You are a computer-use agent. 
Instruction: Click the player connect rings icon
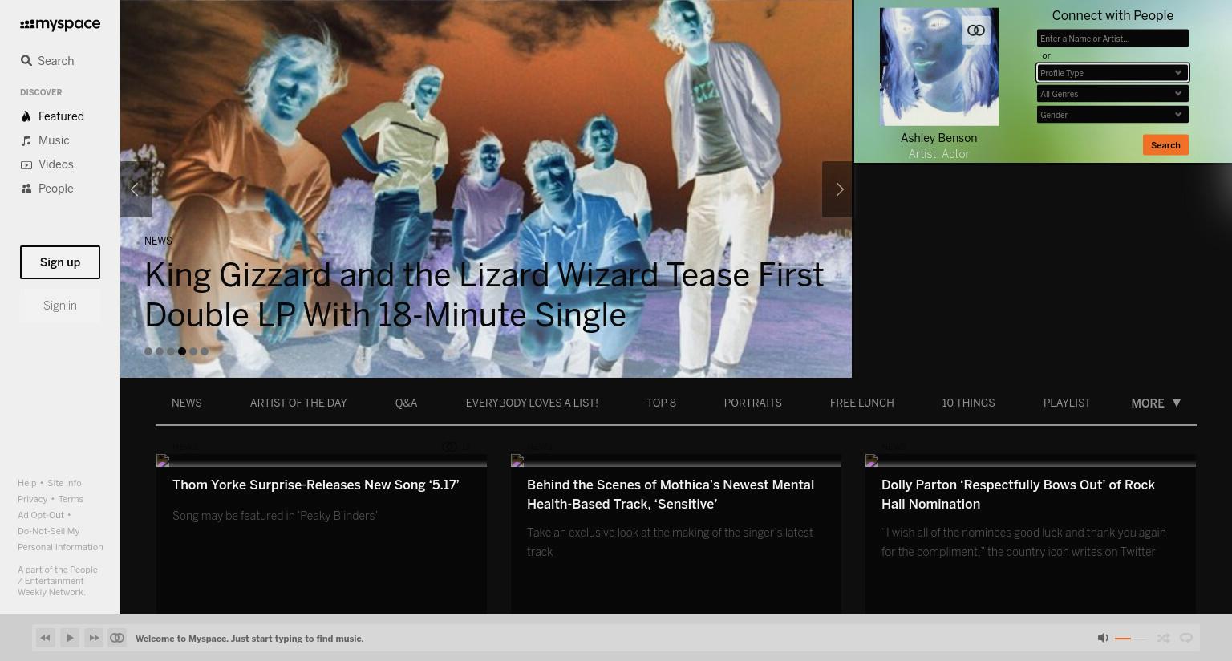(117, 638)
